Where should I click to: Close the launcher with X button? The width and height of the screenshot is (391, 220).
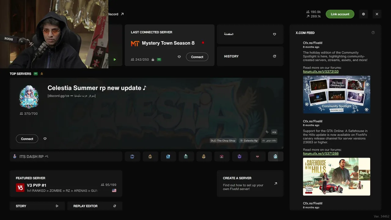(377, 14)
